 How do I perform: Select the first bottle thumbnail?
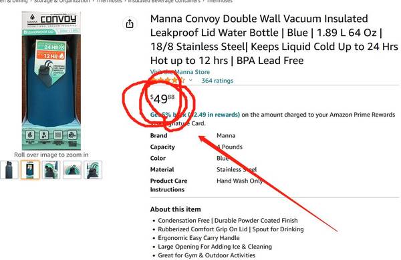point(9,170)
